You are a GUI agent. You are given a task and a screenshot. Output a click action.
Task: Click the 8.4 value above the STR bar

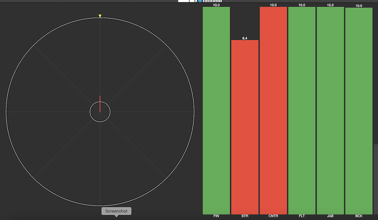click(245, 38)
